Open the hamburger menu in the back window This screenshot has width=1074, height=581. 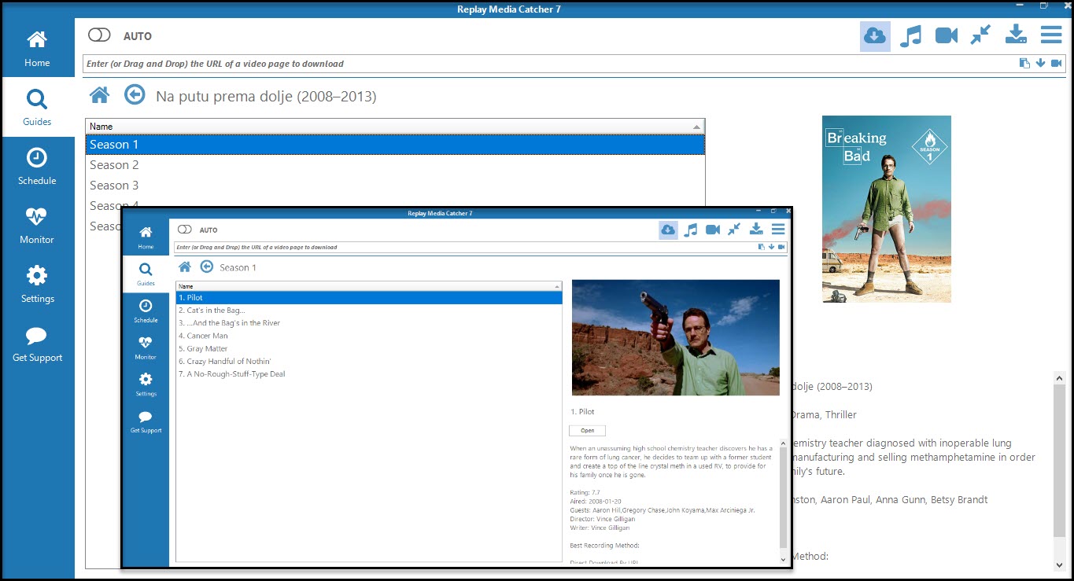1051,35
